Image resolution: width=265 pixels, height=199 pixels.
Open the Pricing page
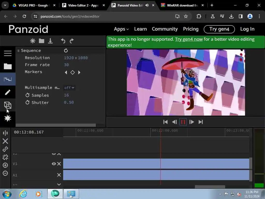(191, 29)
